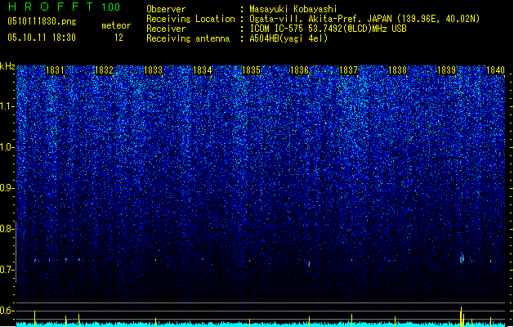
Task: Click the tallest yellow peak in the bottom power graph
Action: point(461,316)
